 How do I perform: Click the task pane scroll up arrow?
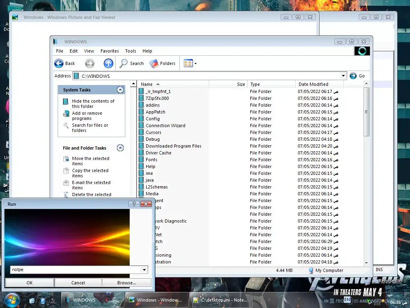[133, 84]
